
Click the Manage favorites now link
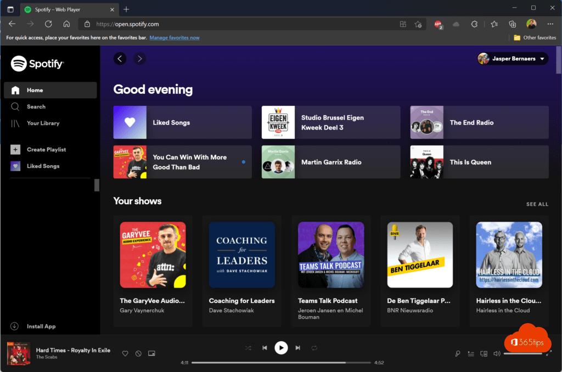tap(175, 37)
